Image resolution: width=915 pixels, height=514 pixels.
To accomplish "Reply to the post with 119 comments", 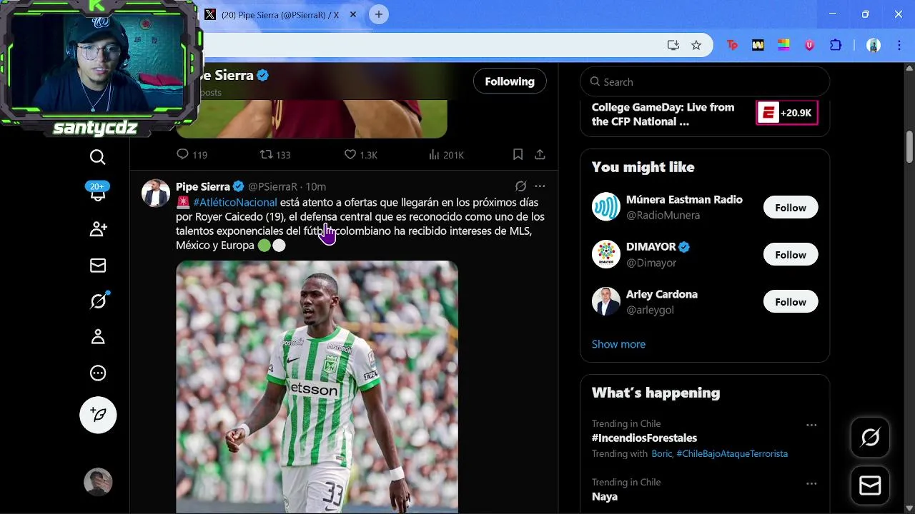I will 192,154.
